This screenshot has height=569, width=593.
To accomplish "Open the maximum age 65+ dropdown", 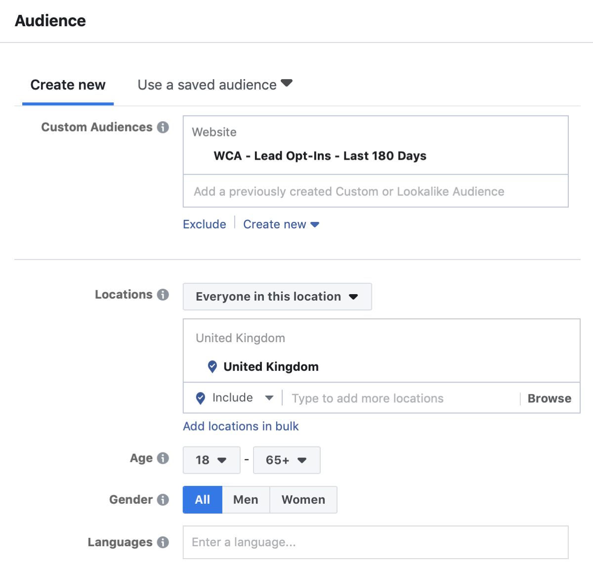I will tap(287, 460).
